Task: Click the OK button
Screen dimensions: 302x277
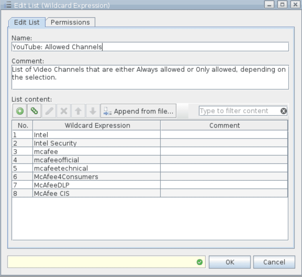Action: point(230,262)
